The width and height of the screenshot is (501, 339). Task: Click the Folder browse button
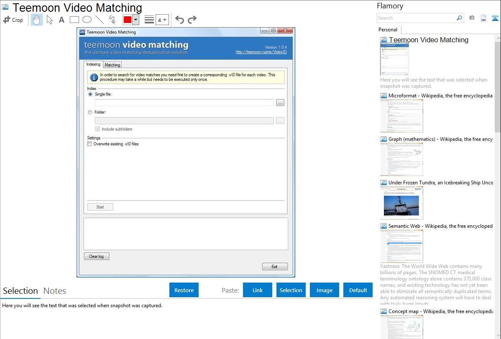(x=280, y=120)
